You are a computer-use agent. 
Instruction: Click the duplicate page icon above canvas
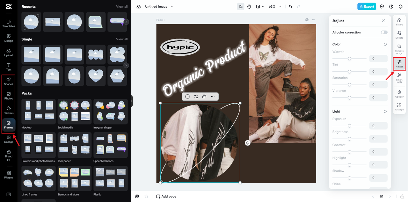307,20
